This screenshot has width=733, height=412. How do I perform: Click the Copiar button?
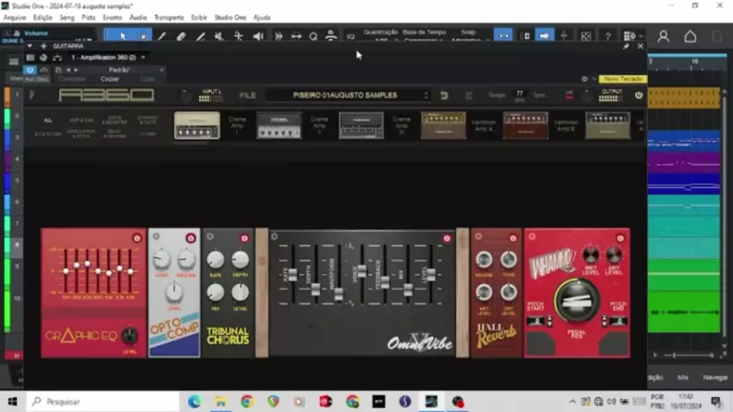(x=110, y=79)
